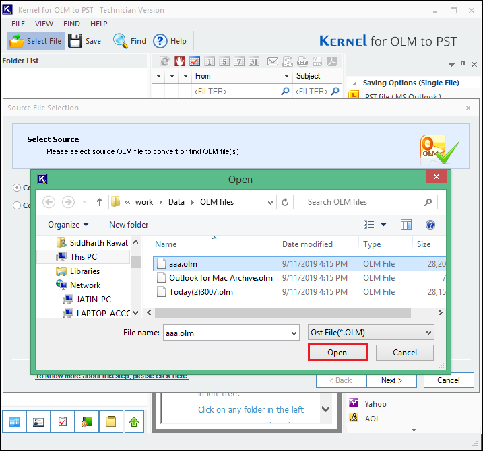This screenshot has height=451, width=483.
Task: Open recent locations dropdown arrow
Action: click(x=84, y=202)
